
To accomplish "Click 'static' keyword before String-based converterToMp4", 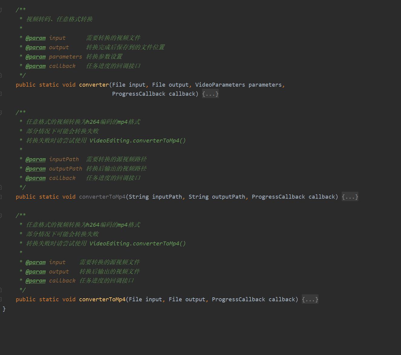I will click(49, 197).
